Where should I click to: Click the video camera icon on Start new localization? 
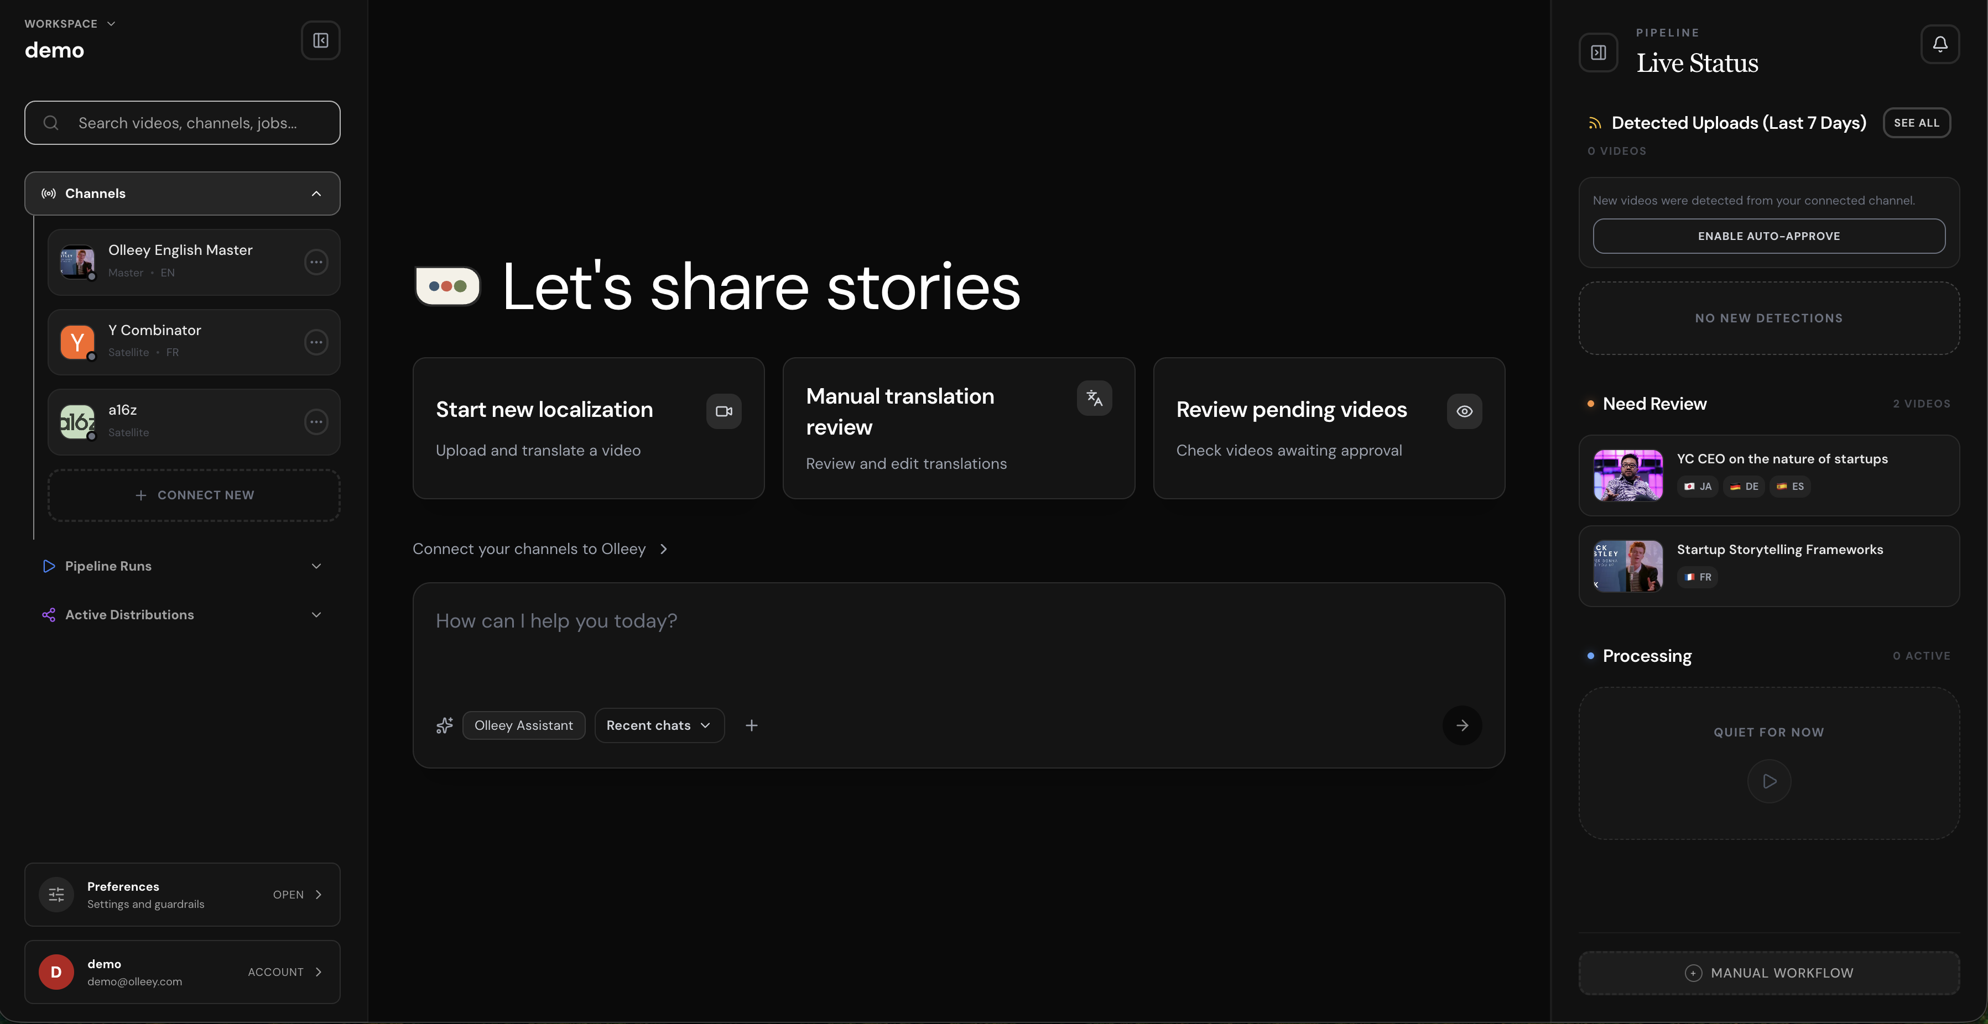723,410
